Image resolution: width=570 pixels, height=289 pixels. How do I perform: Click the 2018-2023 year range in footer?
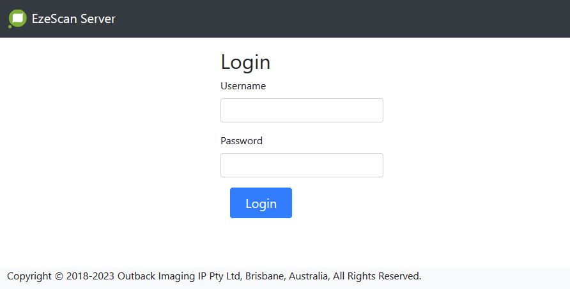(x=90, y=276)
